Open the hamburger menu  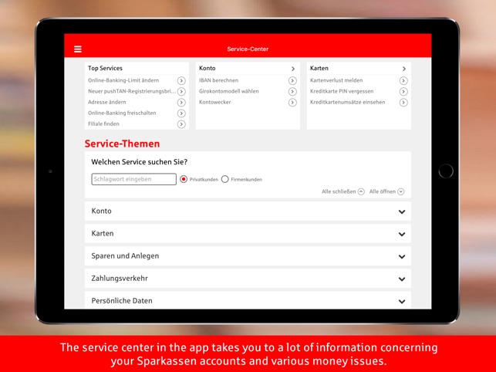(x=78, y=49)
